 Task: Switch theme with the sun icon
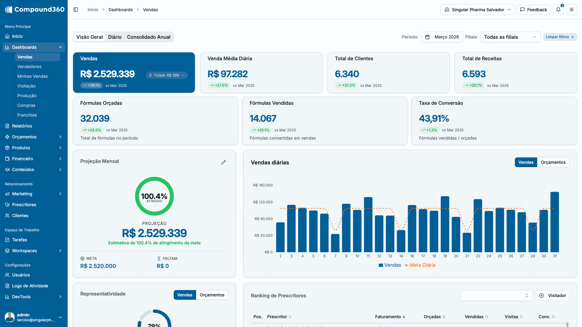click(572, 10)
